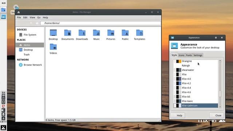
Task: Select the Xfce-basic theme
Action: [x=196, y=101]
